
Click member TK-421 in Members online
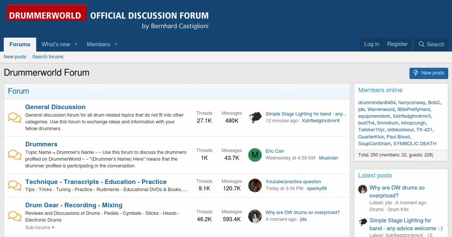[424, 130]
